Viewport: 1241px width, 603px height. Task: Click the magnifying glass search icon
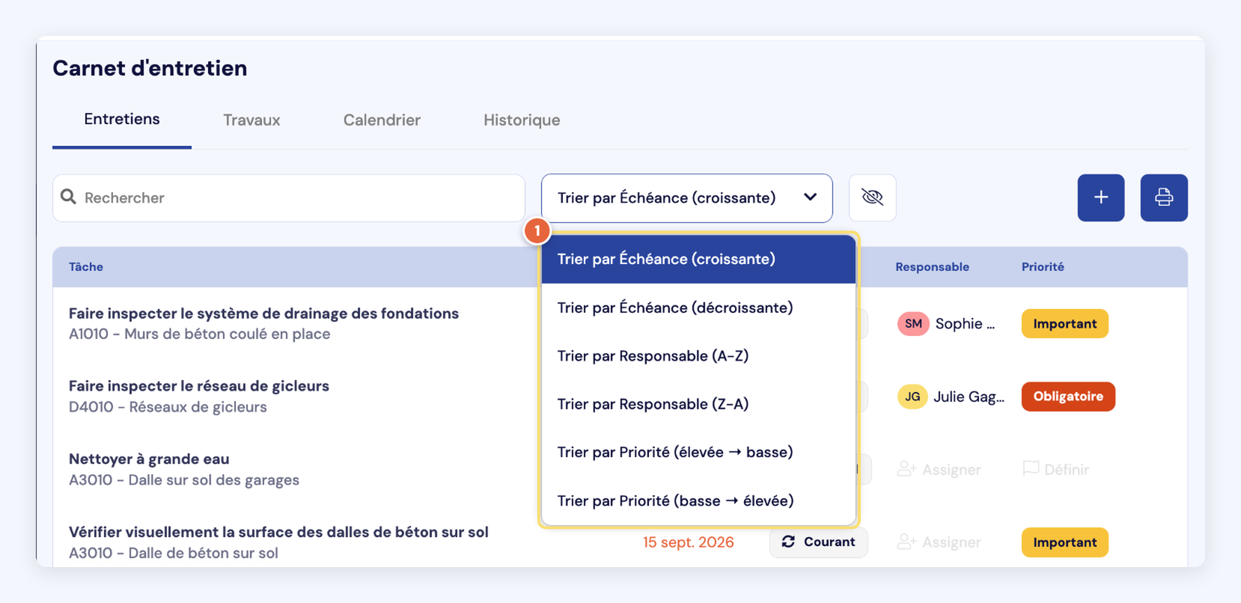[69, 197]
